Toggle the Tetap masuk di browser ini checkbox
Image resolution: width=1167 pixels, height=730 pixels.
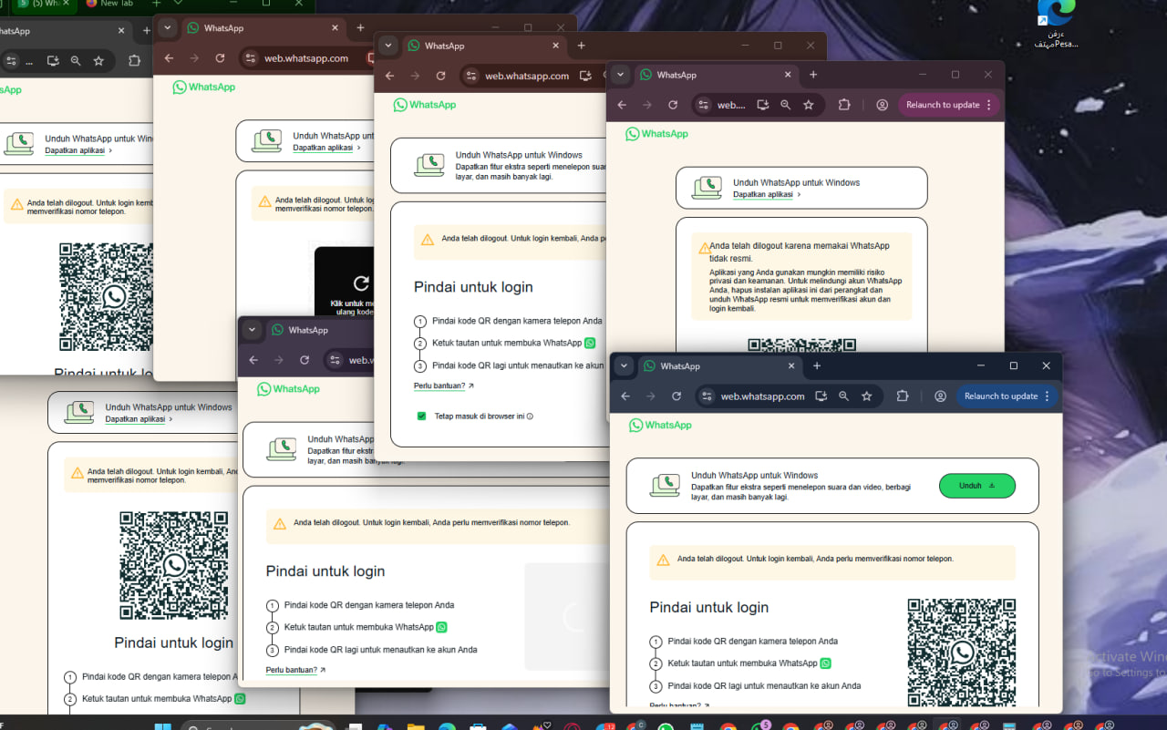(421, 416)
